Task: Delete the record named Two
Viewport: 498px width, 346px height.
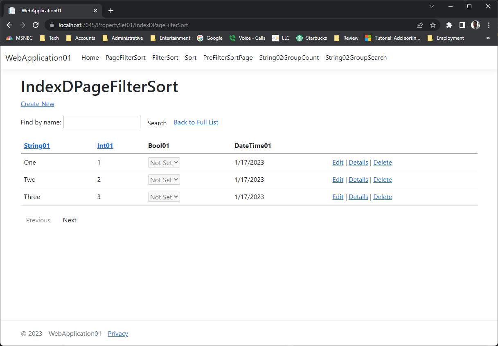Action: point(383,180)
